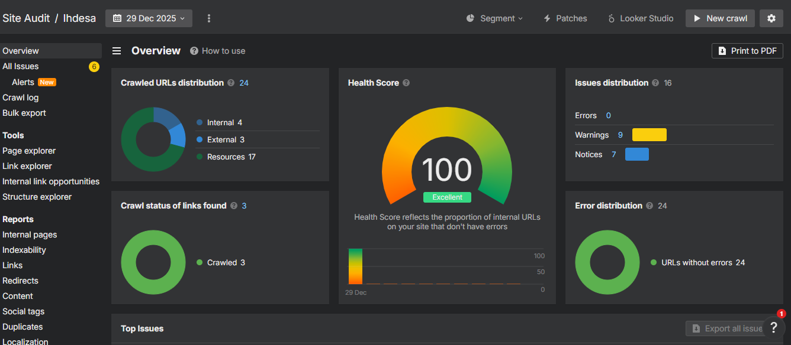The height and width of the screenshot is (345, 791).
Task: Open All Issues in sidebar
Action: (x=21, y=66)
